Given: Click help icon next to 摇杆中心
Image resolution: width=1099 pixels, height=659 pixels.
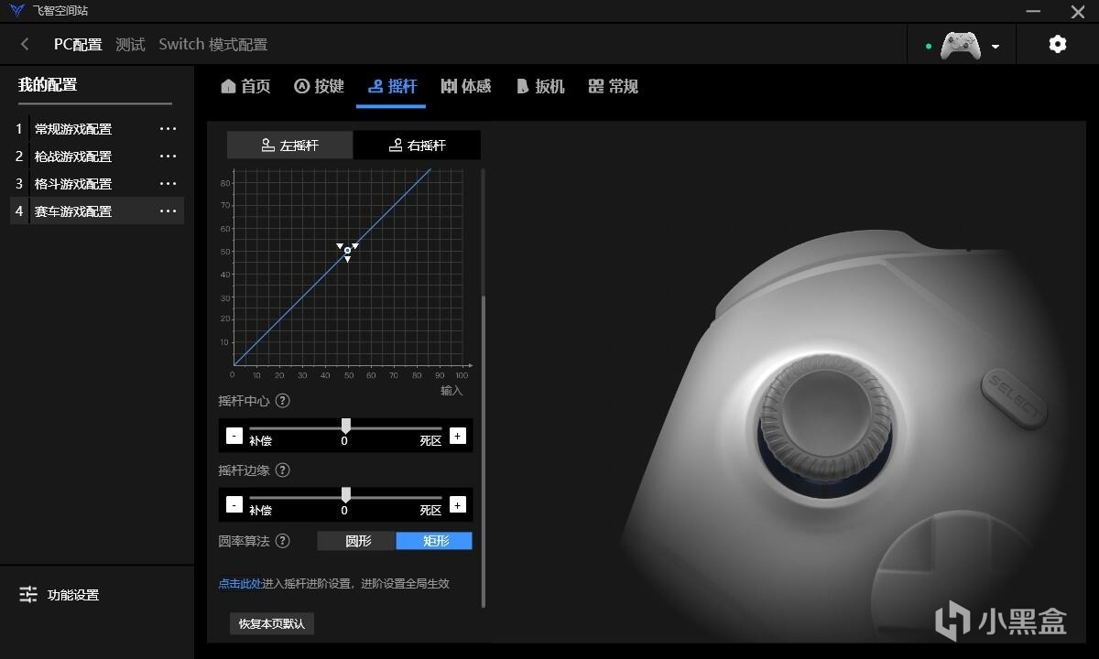Looking at the screenshot, I should (x=283, y=401).
